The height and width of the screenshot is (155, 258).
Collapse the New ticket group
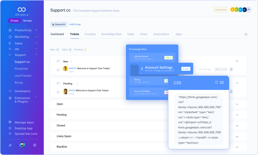(x=237, y=61)
